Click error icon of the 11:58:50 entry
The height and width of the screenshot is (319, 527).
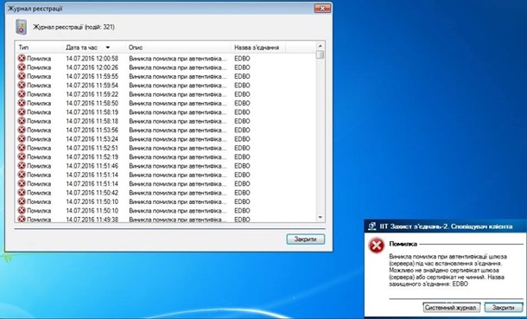tap(22, 103)
